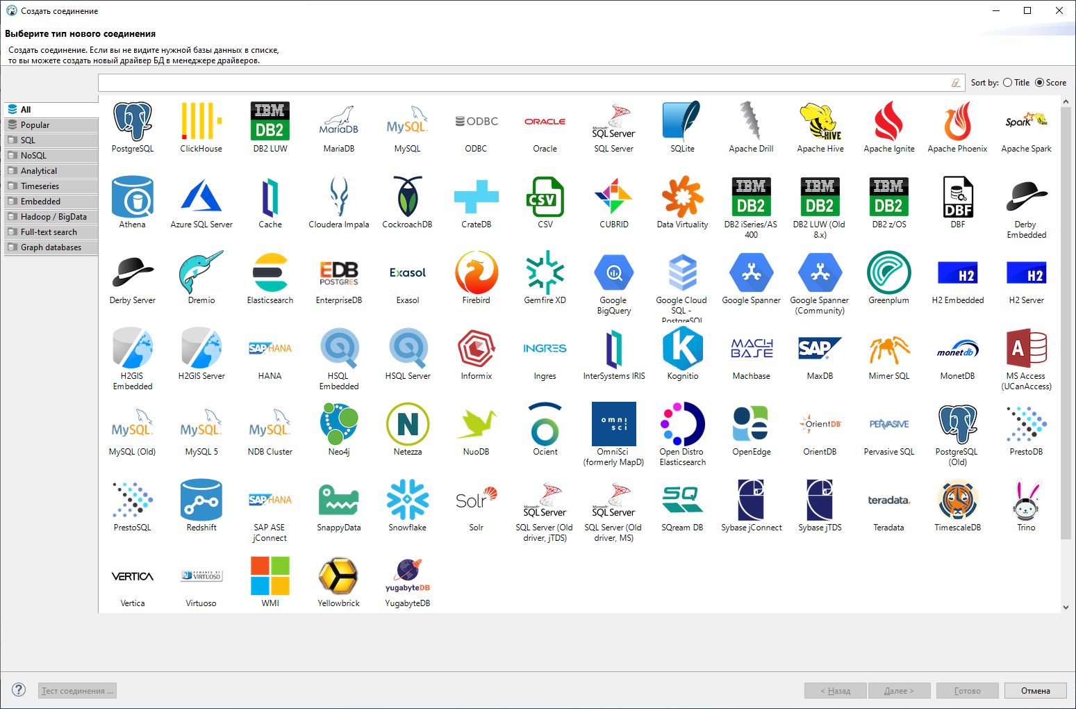1076x709 pixels.
Task: Choose the Greenplum database
Action: click(x=889, y=273)
